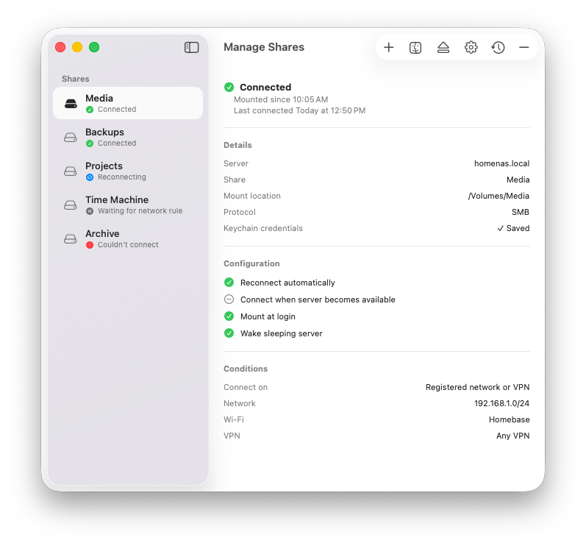Click the green status icon under Backups
The width and height of the screenshot is (586, 546).
click(90, 143)
